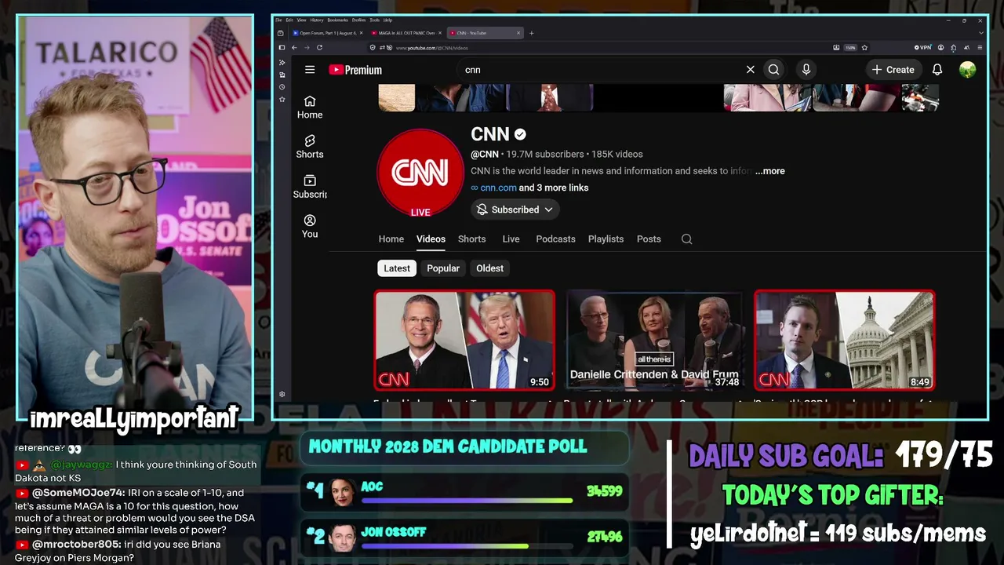Viewport: 1004px width, 565px height.
Task: Open the You section in sidebar
Action: (310, 226)
